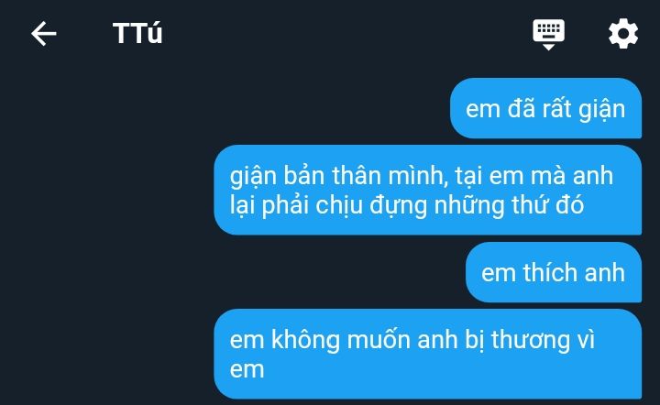Click the word 'đựng' in second message
This screenshot has height=405, width=660.
click(398, 206)
